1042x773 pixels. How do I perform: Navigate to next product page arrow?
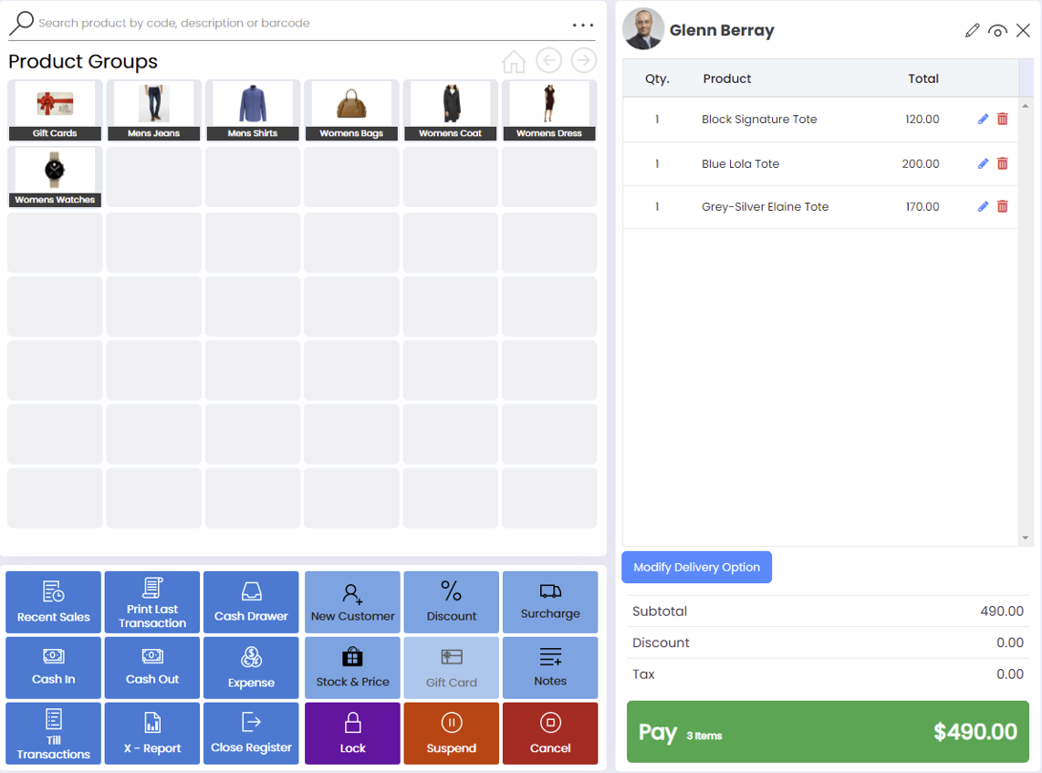(583, 60)
